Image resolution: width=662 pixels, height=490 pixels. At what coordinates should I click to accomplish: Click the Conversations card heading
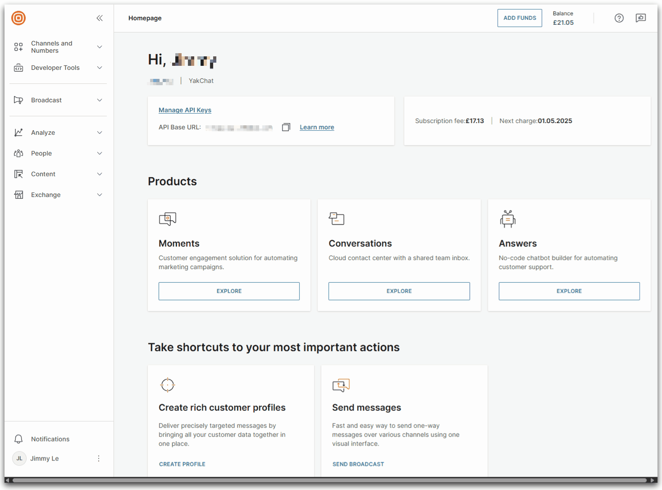click(360, 243)
